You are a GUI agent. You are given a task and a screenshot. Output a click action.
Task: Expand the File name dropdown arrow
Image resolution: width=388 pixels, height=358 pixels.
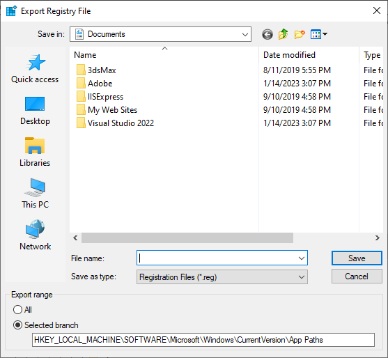(x=302, y=258)
